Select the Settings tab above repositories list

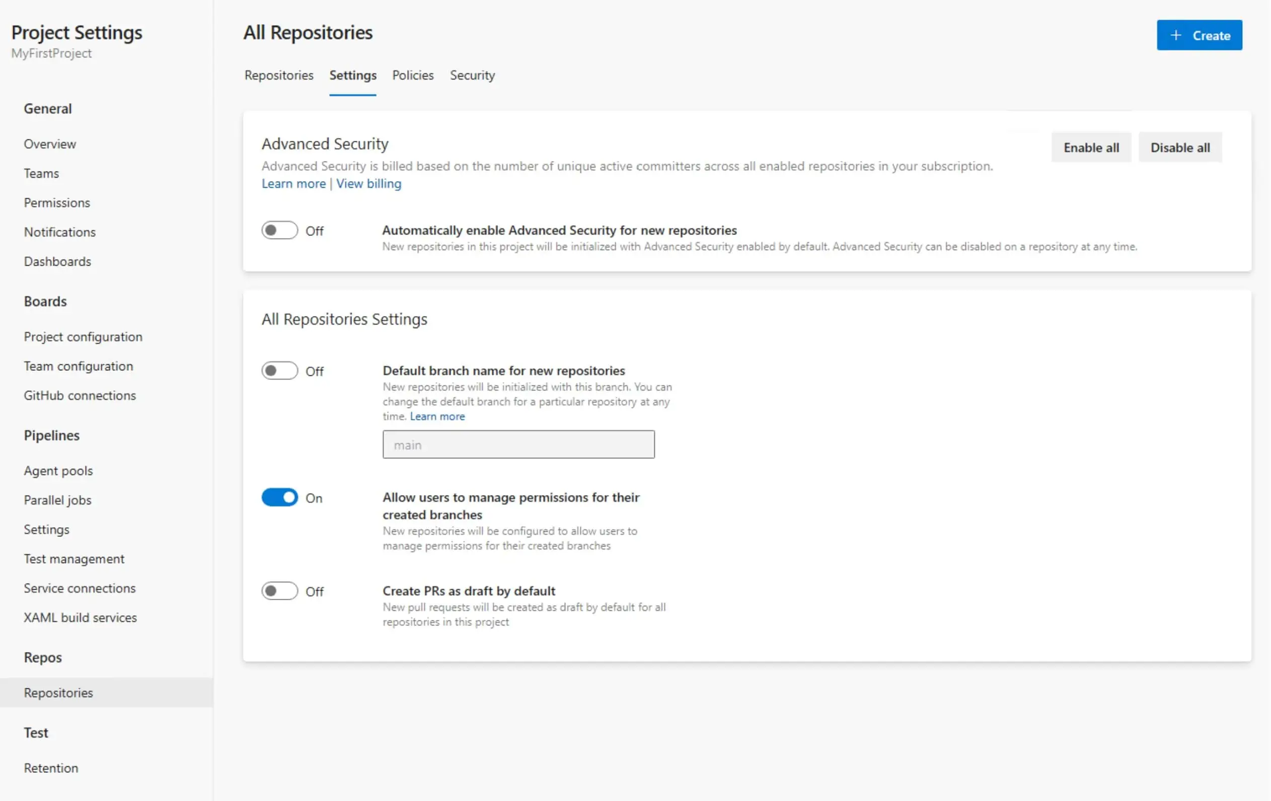point(353,75)
